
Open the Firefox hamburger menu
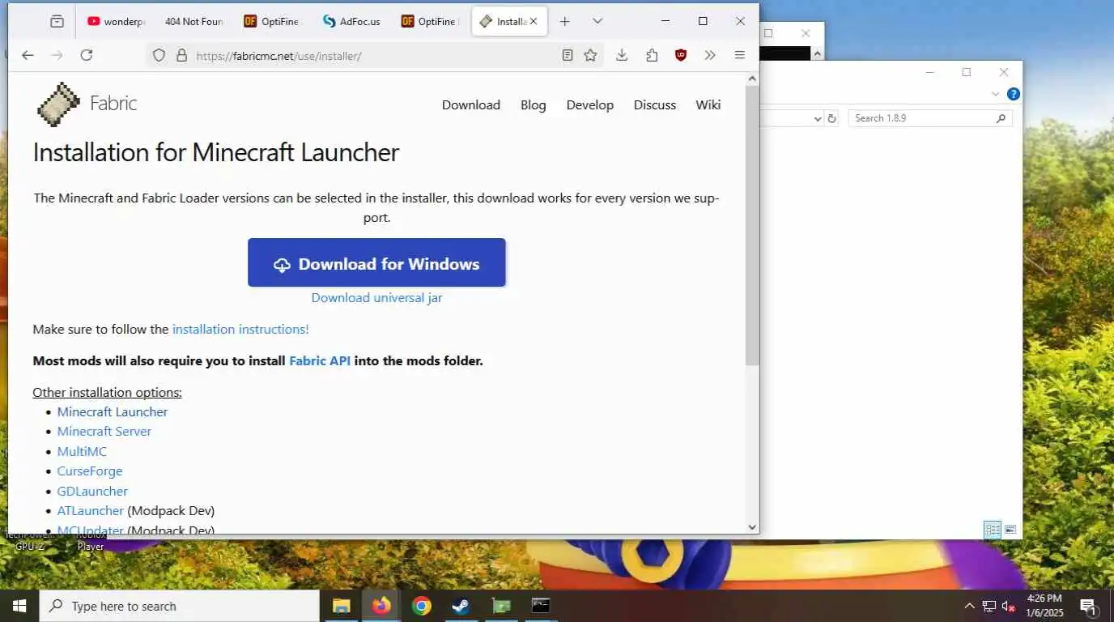(739, 55)
